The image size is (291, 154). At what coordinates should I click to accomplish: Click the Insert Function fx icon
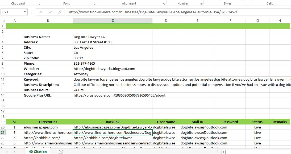(x=60, y=12)
